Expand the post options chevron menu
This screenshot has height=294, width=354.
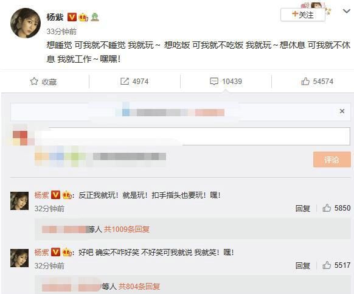(x=346, y=11)
